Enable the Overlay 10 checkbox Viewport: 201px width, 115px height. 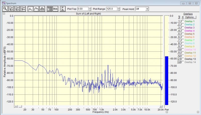coord(183,49)
